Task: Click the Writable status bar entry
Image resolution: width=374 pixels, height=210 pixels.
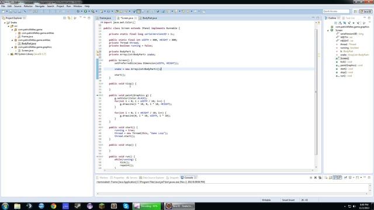Action: [266, 200]
